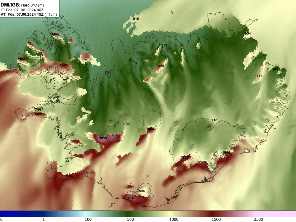Click the 1818 value on the south coast
The width and height of the screenshot is (296, 222).
click(131, 198)
